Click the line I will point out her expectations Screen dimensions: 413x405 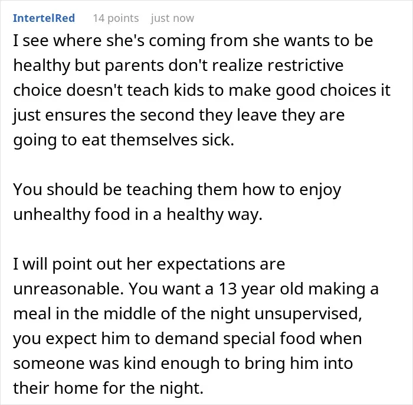tap(149, 264)
